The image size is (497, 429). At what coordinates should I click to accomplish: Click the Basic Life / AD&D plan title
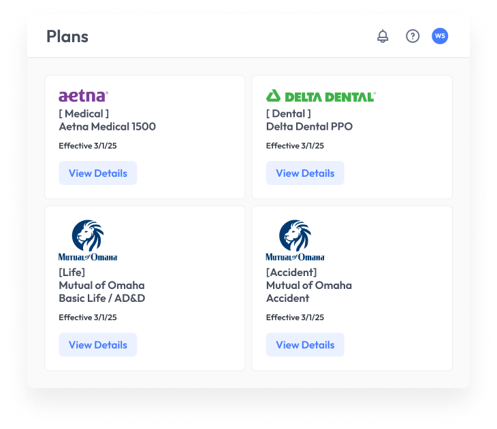click(x=101, y=292)
